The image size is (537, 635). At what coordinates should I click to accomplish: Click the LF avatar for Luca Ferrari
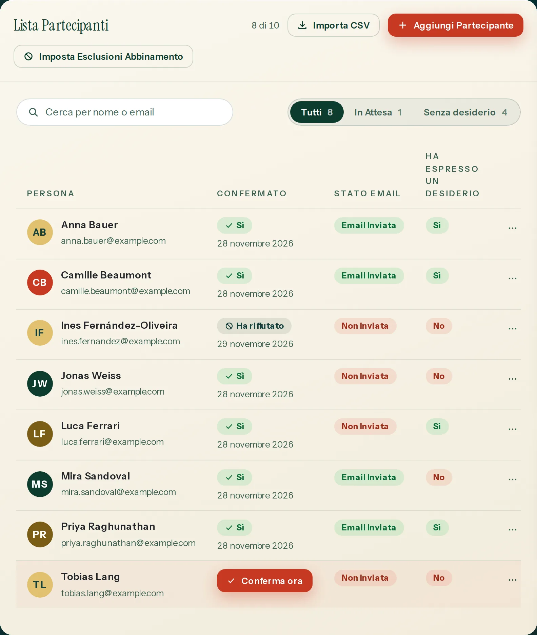pyautogui.click(x=40, y=434)
